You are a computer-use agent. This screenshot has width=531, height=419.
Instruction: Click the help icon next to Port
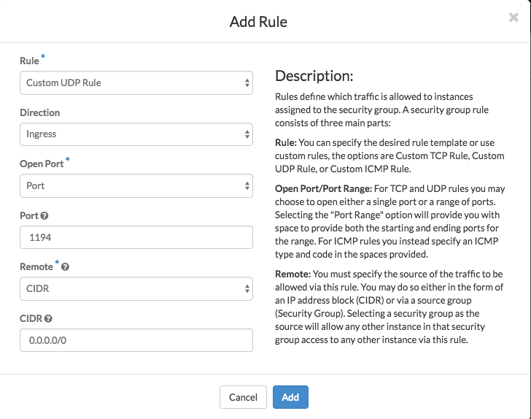(x=45, y=216)
